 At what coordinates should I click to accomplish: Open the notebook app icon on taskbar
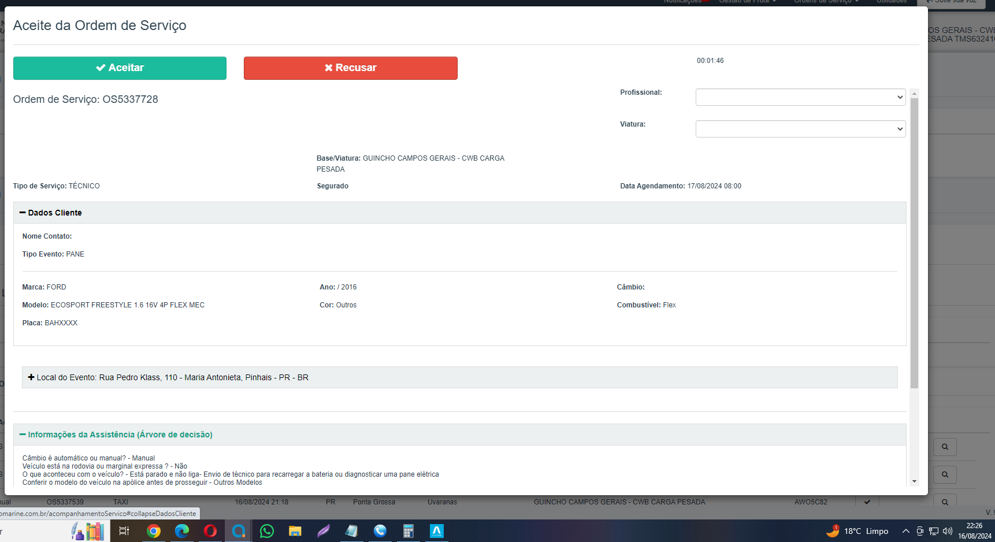(x=352, y=531)
